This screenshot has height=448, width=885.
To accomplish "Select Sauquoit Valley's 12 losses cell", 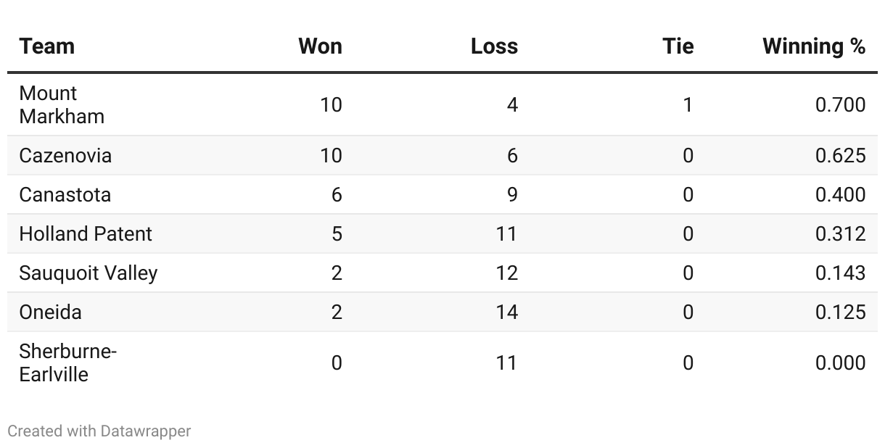I will click(506, 273).
